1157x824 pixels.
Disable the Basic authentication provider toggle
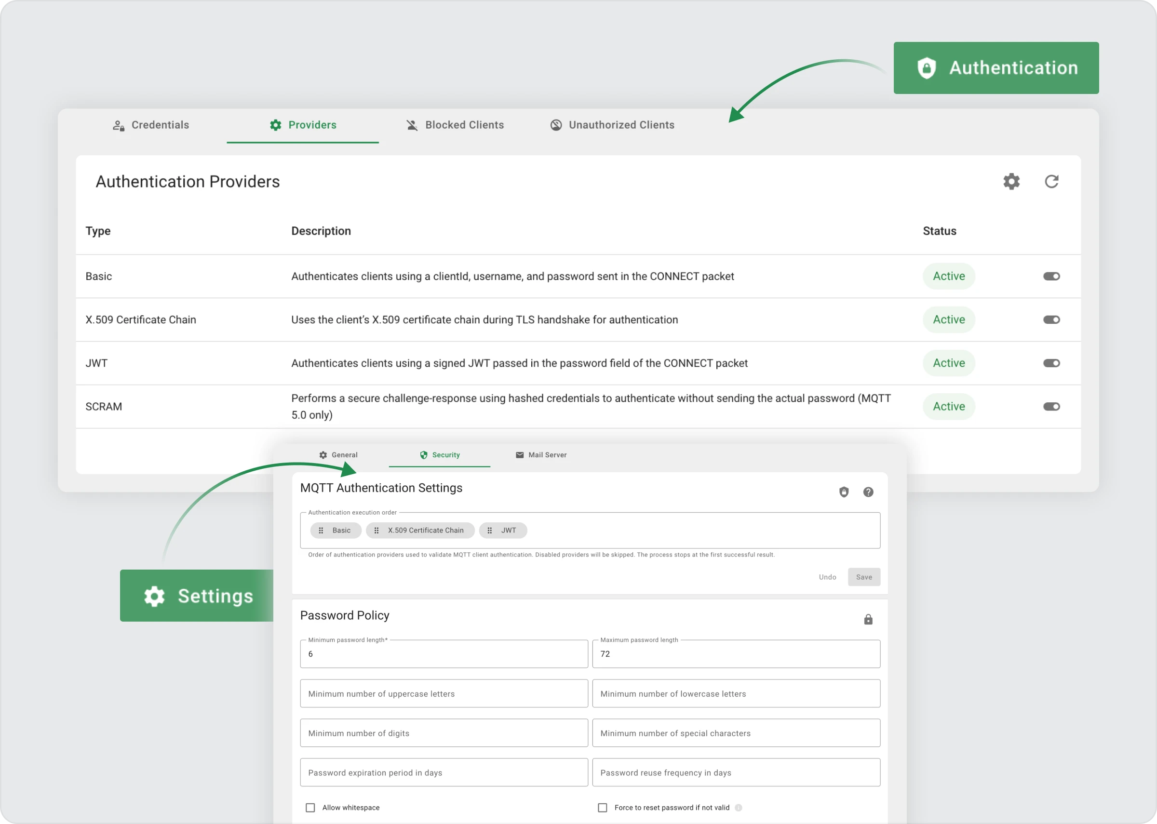(x=1051, y=276)
